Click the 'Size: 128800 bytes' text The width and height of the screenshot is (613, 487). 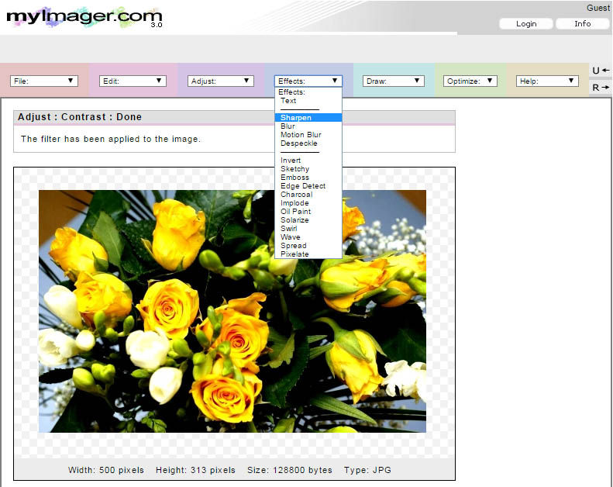tap(290, 470)
